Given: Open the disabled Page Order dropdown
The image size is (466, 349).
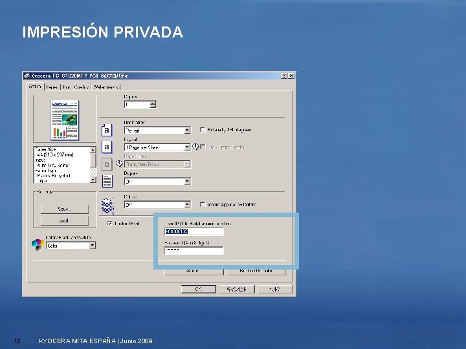Looking at the screenshot, I should [x=157, y=164].
